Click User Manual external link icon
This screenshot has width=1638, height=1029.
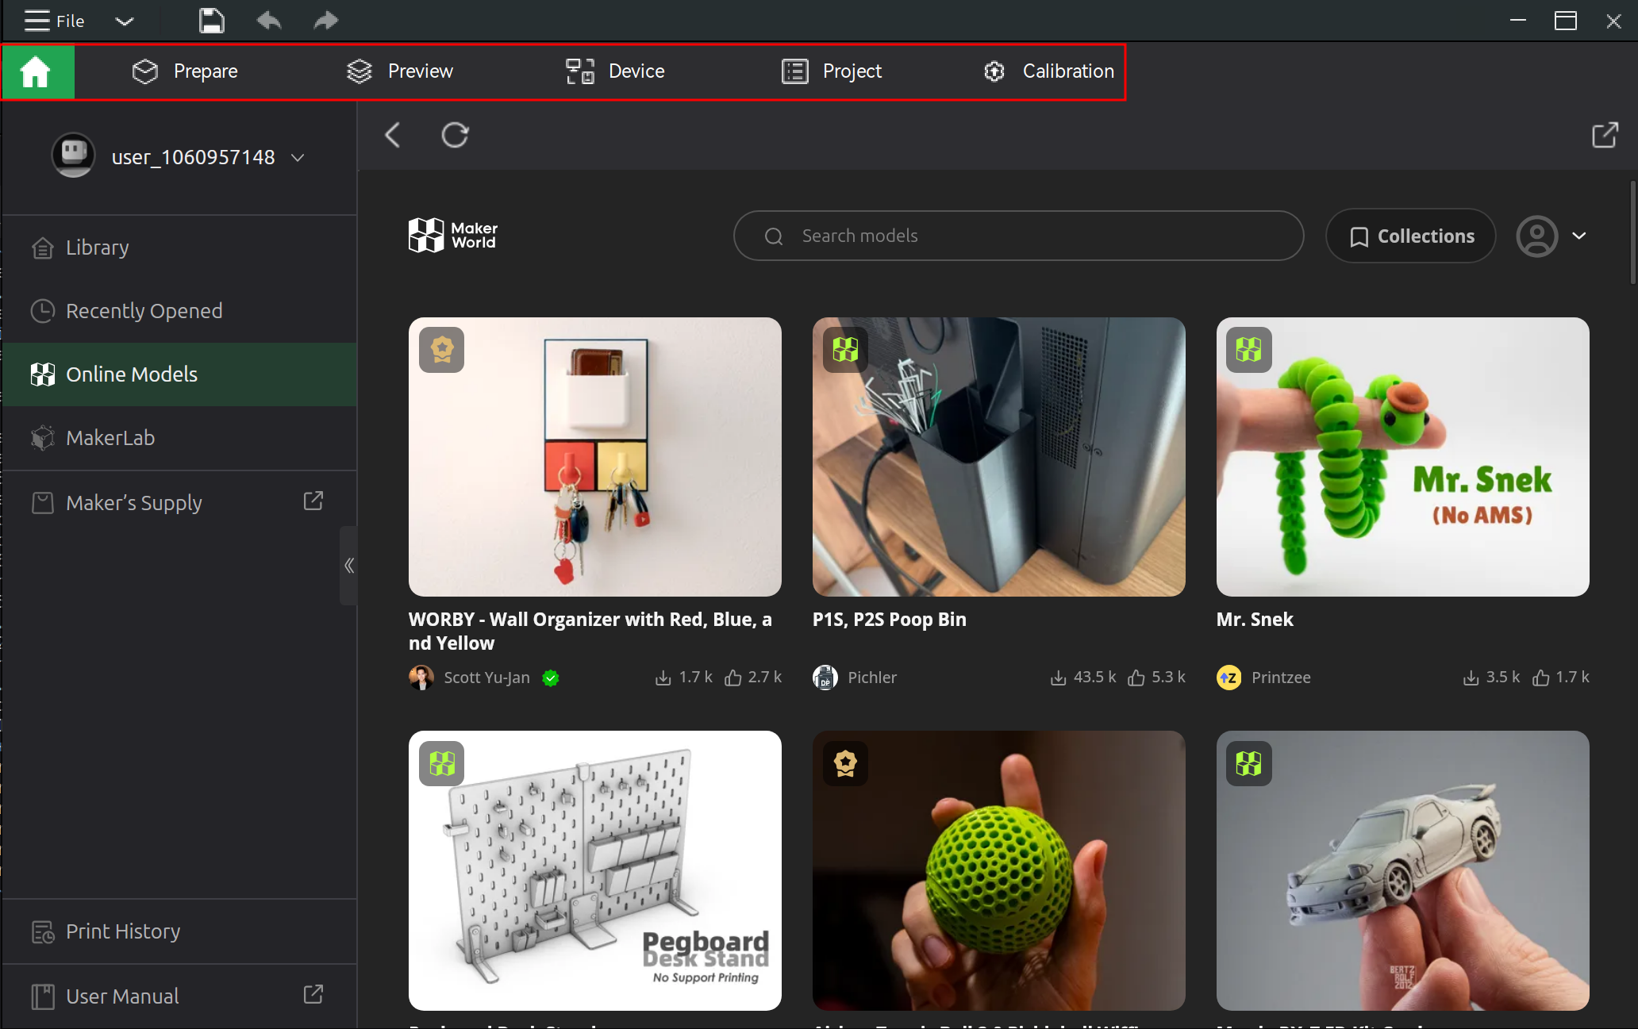tap(313, 994)
